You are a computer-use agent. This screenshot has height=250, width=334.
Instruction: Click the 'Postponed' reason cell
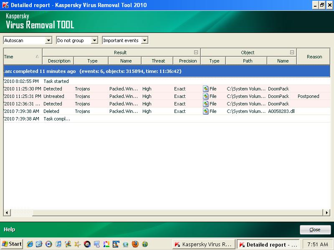(308, 96)
